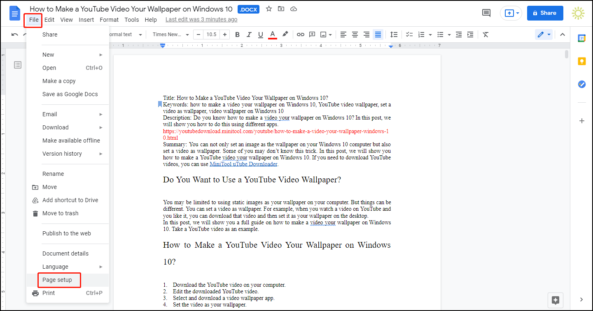Star this document
This screenshot has height=311, width=593.
click(x=269, y=9)
